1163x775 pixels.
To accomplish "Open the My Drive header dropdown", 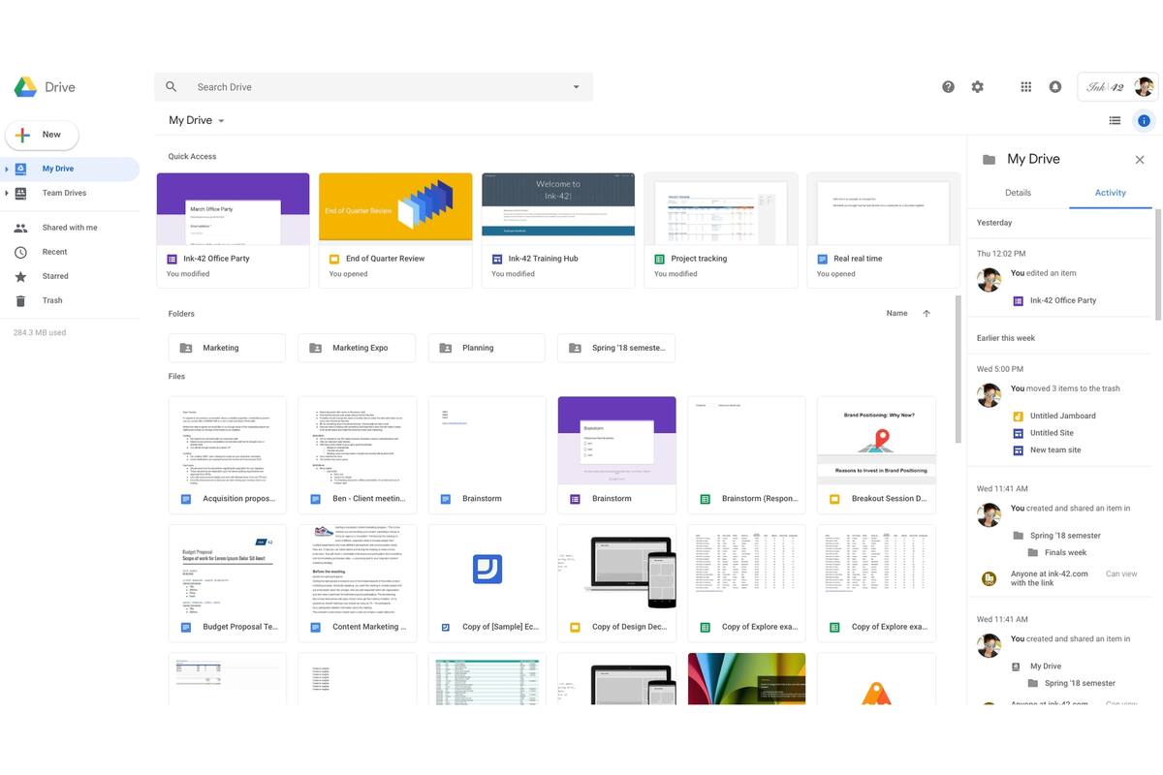I will 219,118.
